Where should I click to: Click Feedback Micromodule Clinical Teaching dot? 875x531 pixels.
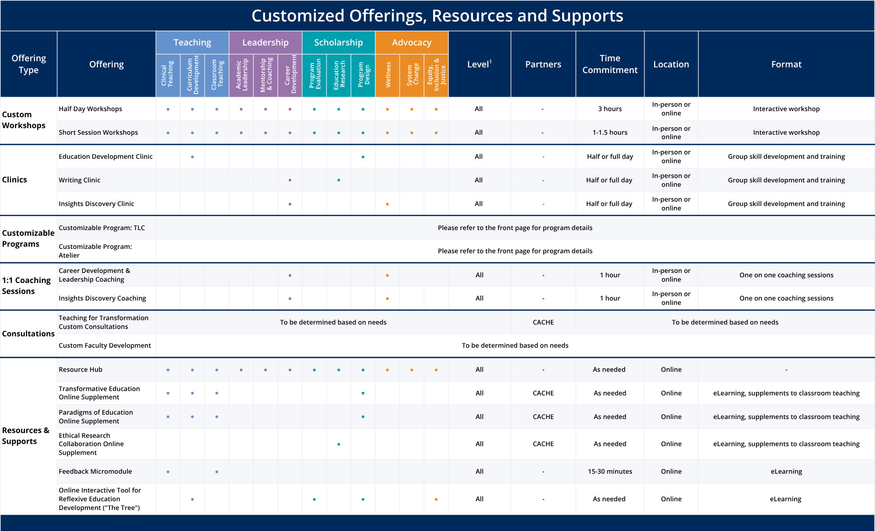point(168,472)
